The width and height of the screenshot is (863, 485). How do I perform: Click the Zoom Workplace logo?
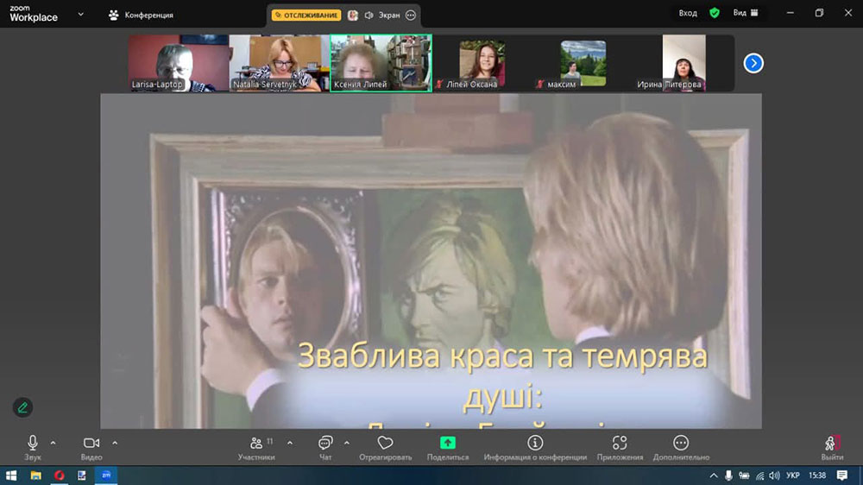(34, 14)
